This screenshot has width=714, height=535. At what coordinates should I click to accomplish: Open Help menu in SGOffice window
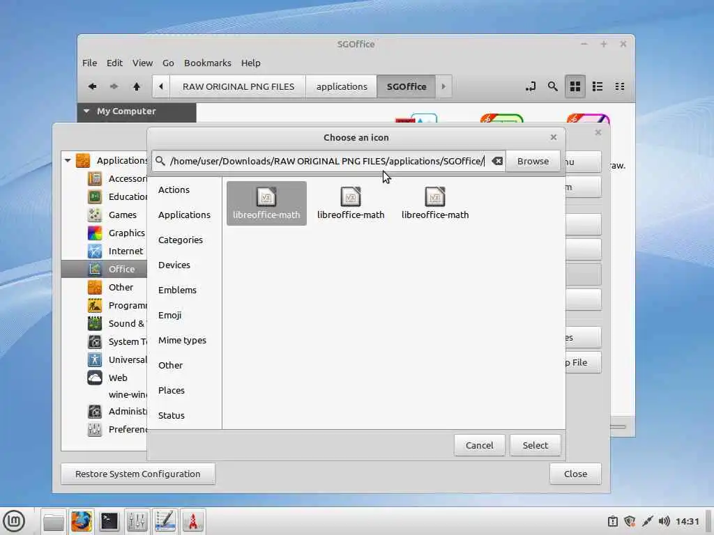(x=250, y=63)
